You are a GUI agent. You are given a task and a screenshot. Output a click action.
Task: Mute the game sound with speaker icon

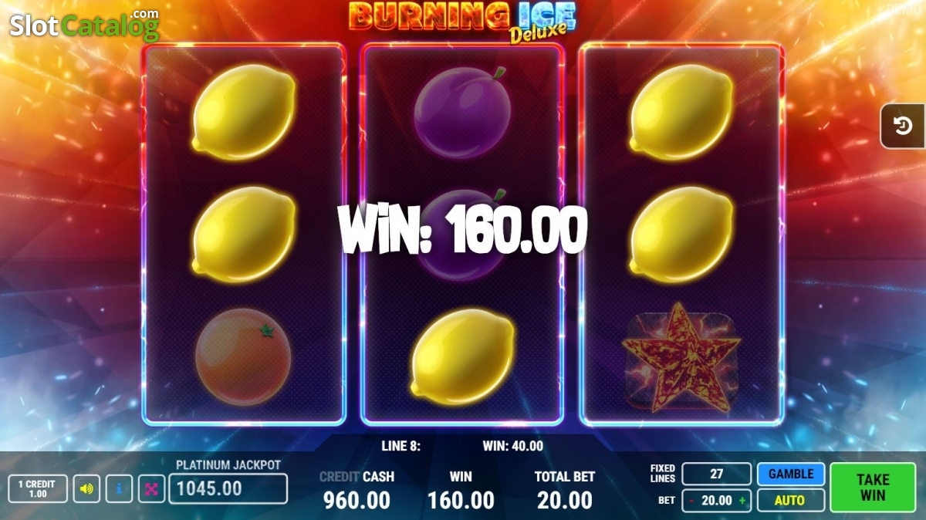click(x=86, y=488)
